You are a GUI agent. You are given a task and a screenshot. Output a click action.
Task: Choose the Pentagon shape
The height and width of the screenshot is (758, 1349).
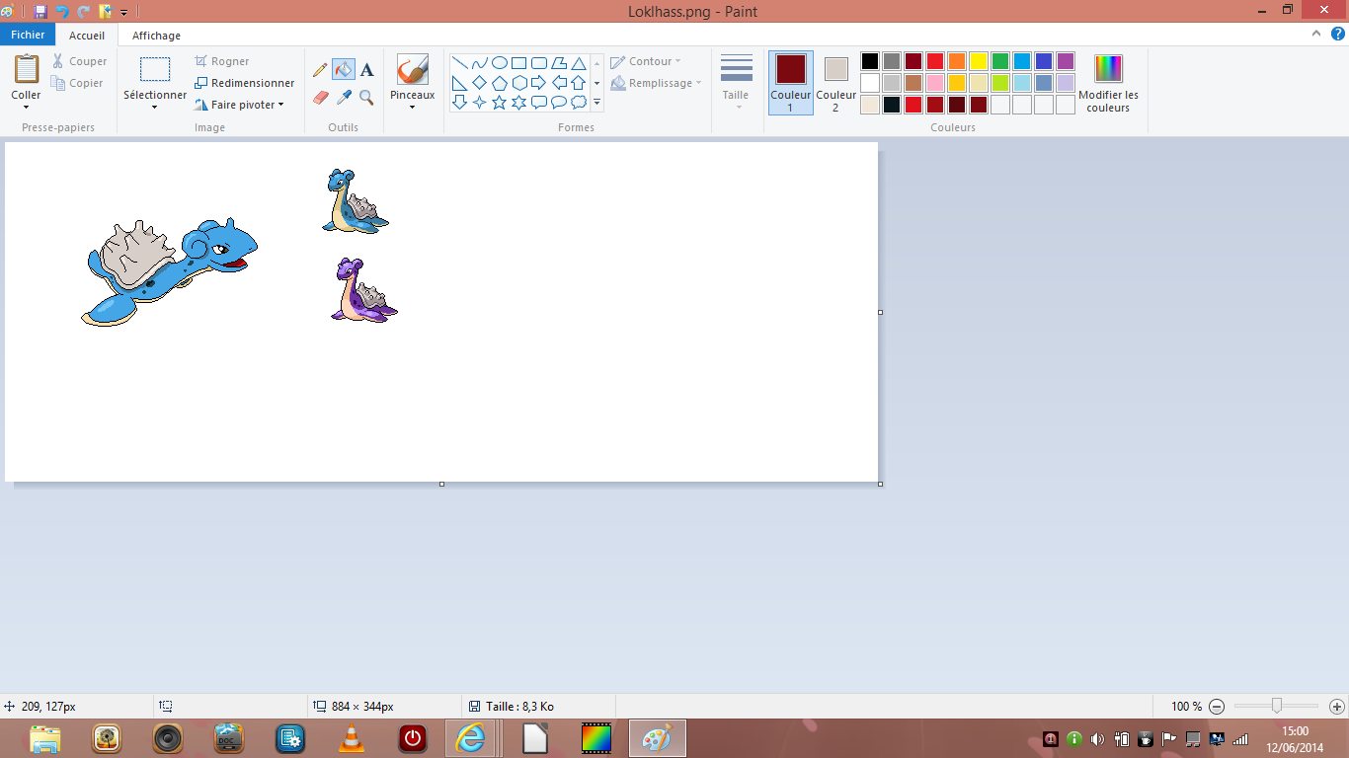[500, 83]
